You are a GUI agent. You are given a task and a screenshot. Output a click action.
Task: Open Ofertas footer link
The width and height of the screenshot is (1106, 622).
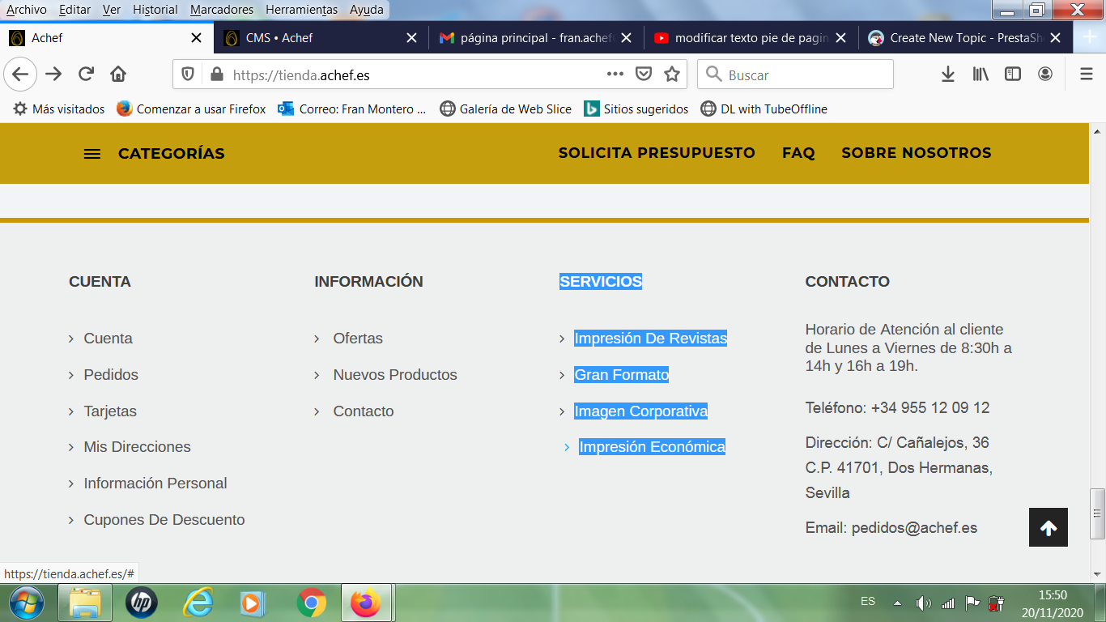pyautogui.click(x=358, y=339)
